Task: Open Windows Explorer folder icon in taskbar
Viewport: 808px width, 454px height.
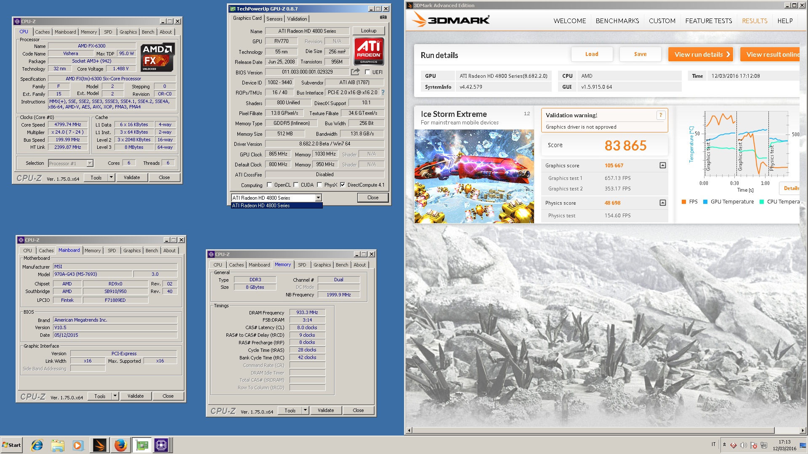Action: point(58,445)
